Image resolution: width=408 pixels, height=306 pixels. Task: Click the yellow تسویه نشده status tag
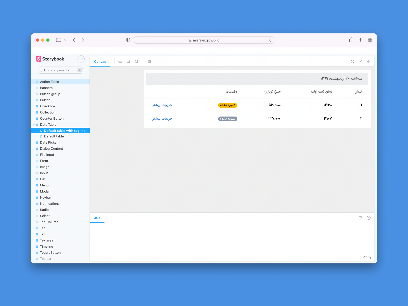[228, 105]
